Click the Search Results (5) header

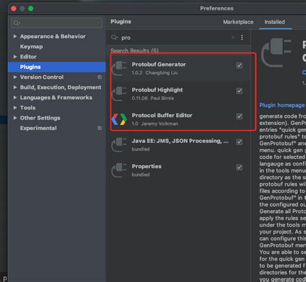tap(134, 51)
